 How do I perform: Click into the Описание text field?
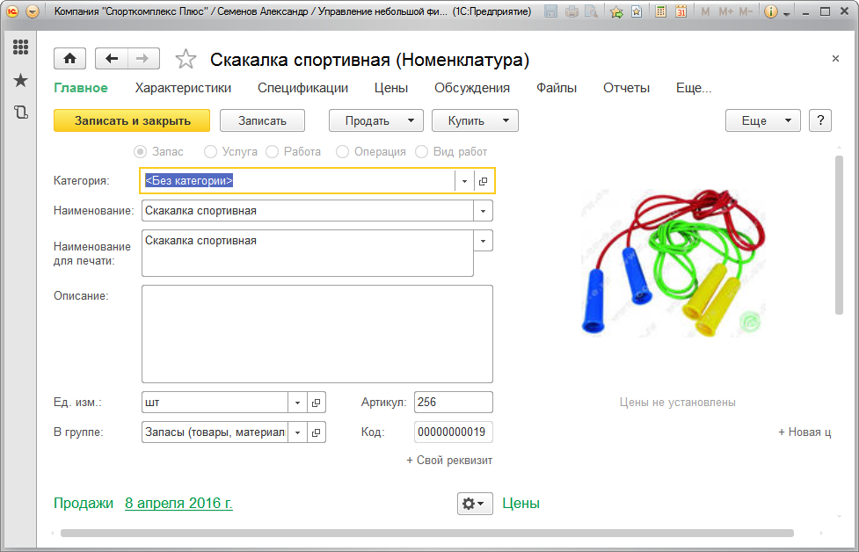point(317,334)
